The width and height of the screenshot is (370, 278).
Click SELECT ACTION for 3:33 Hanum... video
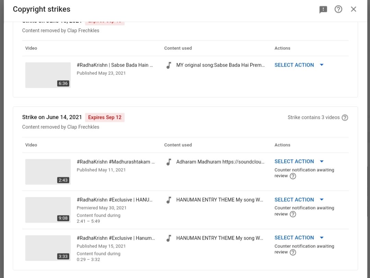pos(294,238)
